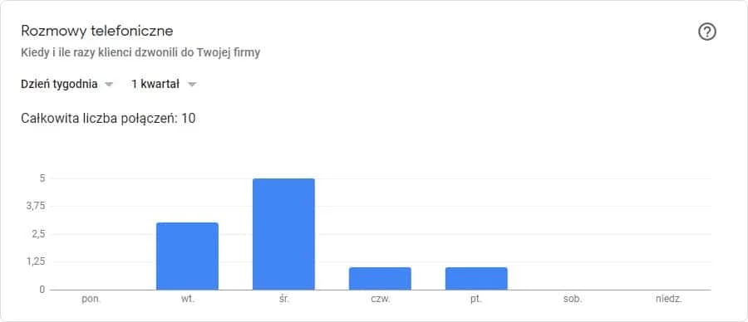This screenshot has height=322, width=748.
Task: Expand the Dzień tygodnia dropdown
Action: point(67,85)
